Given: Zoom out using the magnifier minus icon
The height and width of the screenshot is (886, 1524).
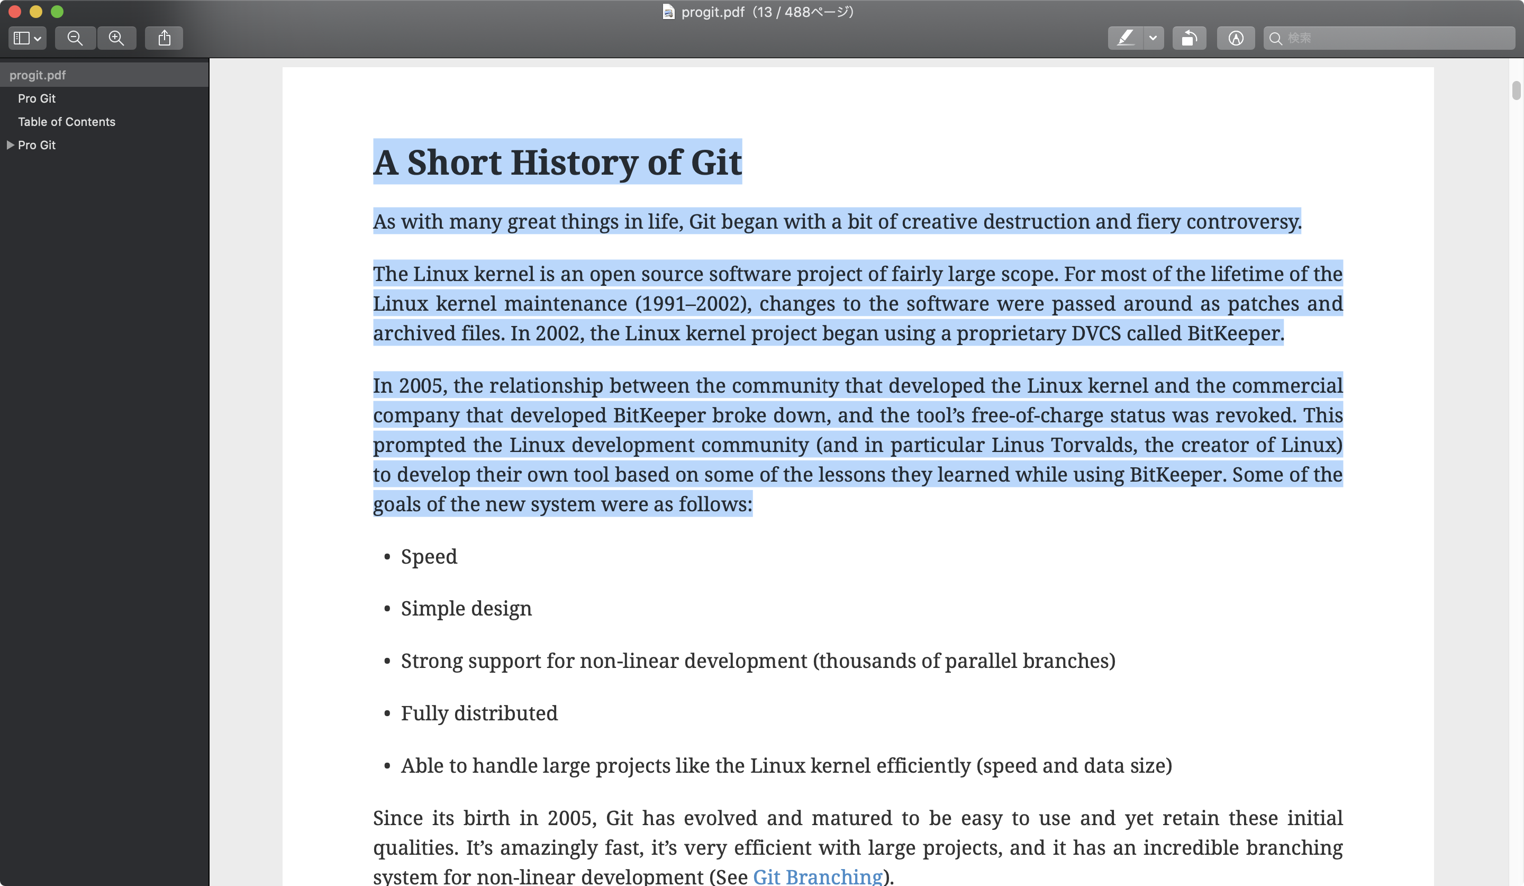Looking at the screenshot, I should click(x=75, y=38).
